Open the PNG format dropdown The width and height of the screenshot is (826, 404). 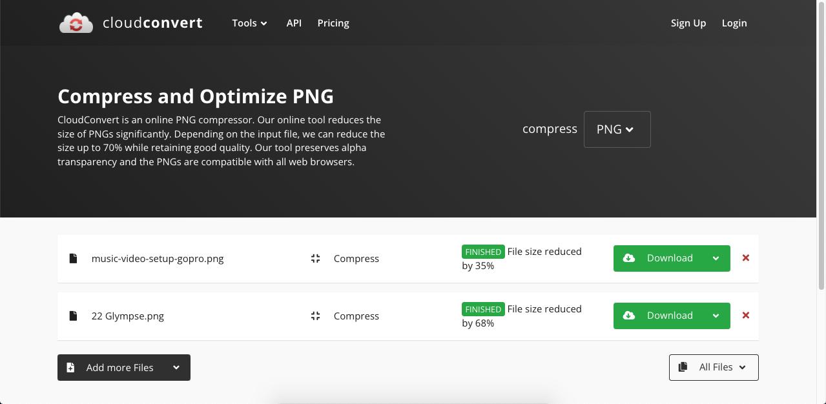coord(617,129)
